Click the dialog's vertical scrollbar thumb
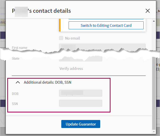This screenshot has height=136, width=160. pos(154,93)
